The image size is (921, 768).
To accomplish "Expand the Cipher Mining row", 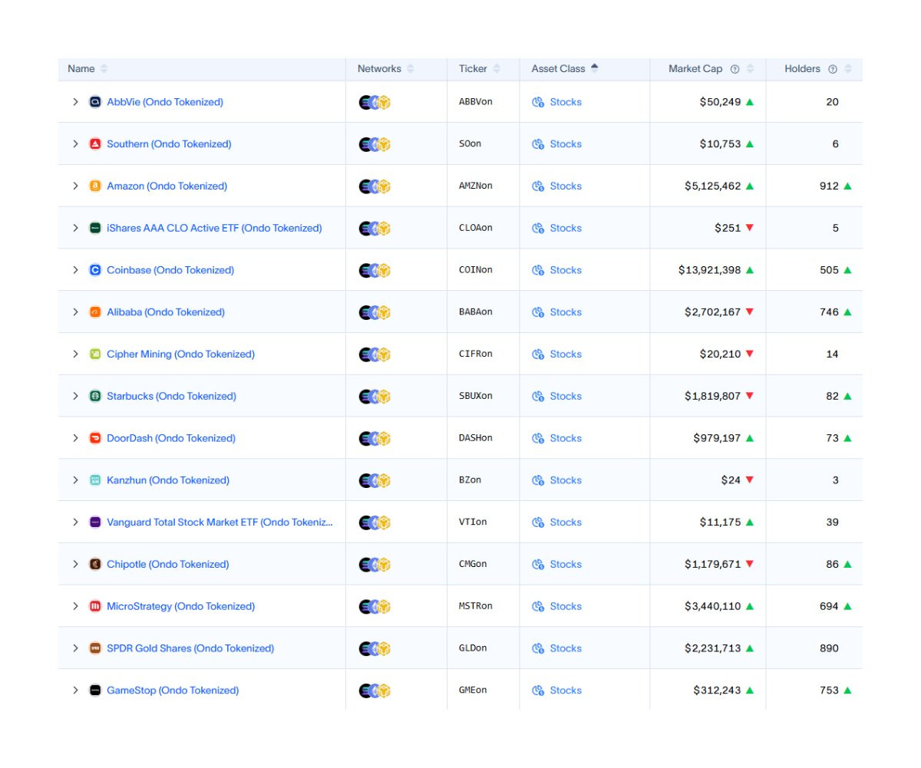I will click(75, 354).
